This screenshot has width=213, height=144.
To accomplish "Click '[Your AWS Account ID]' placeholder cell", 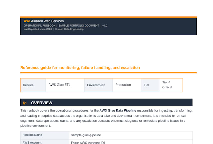I will [131, 142].
